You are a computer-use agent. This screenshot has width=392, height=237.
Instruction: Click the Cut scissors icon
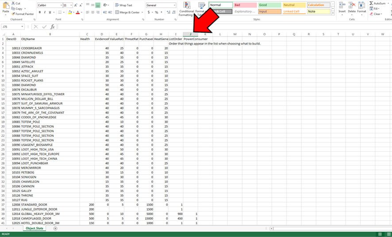point(13,3)
